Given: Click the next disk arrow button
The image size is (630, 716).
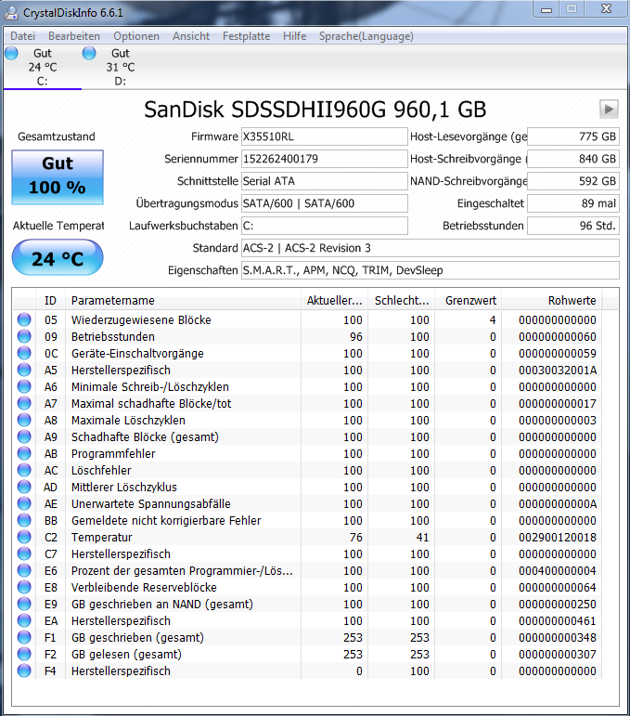Looking at the screenshot, I should 609,110.
